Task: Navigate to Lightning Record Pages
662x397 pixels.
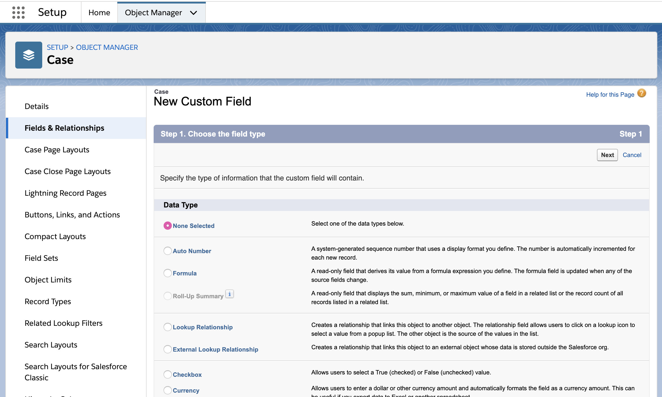Action: tap(65, 193)
